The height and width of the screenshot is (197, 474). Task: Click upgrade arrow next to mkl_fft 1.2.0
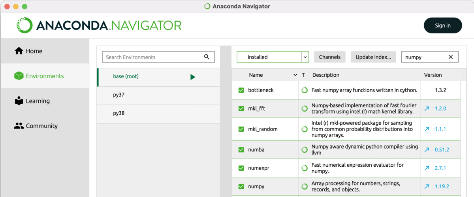(427, 109)
